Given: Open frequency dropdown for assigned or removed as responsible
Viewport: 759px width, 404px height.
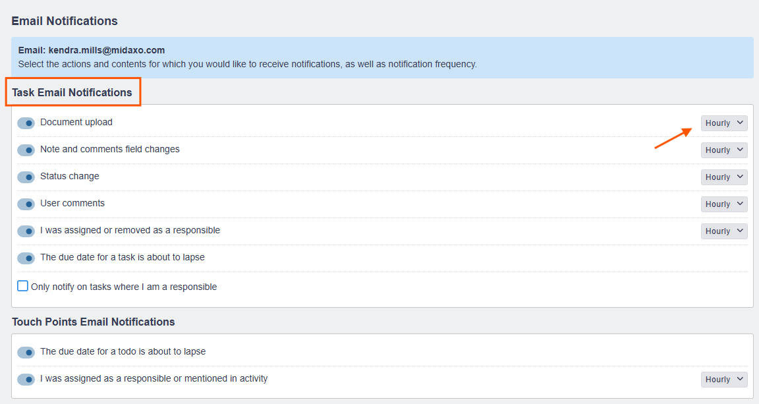Looking at the screenshot, I should click(723, 231).
